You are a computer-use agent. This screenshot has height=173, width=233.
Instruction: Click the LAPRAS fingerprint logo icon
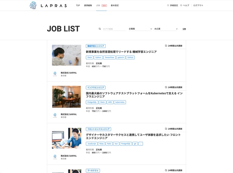tap(33, 5)
